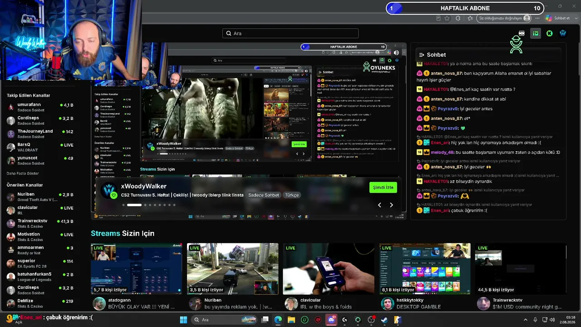Image resolution: width=581 pixels, height=327 pixels.
Task: Open Microsoft Edge from the taskbar
Action: click(x=278, y=320)
